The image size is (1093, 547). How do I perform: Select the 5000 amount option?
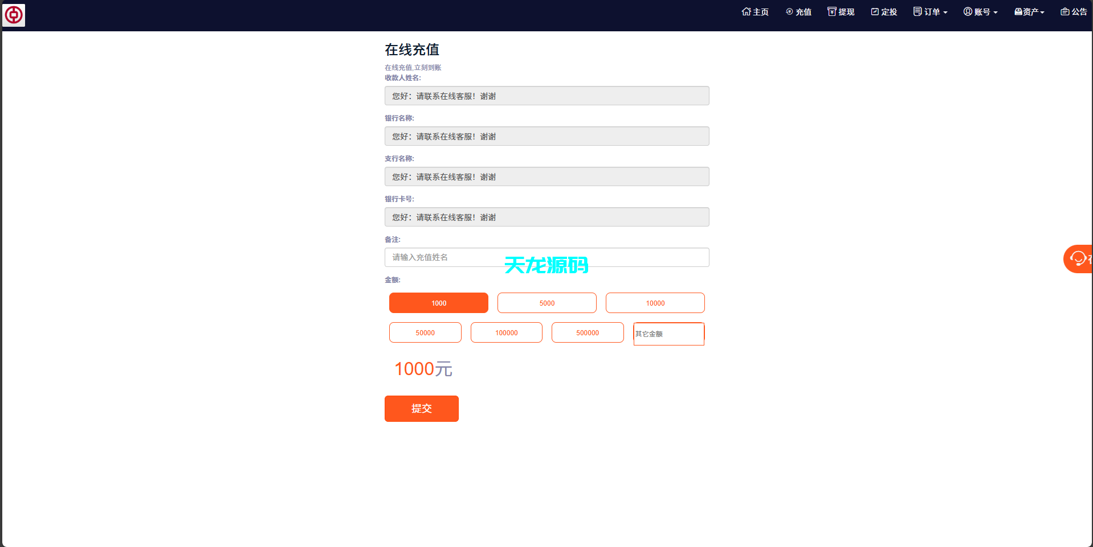tap(546, 302)
